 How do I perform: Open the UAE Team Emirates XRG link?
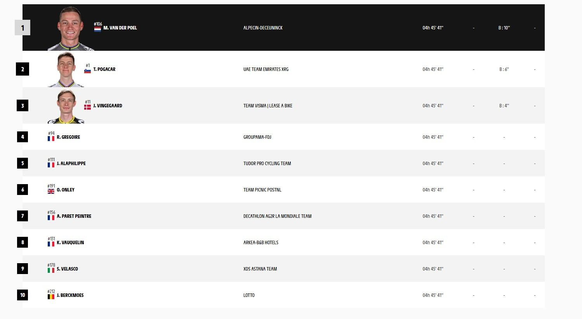point(266,69)
